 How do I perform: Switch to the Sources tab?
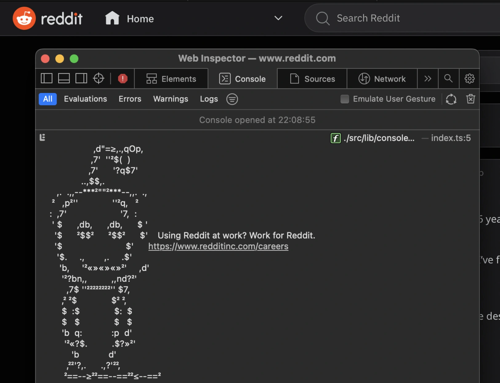coord(312,79)
